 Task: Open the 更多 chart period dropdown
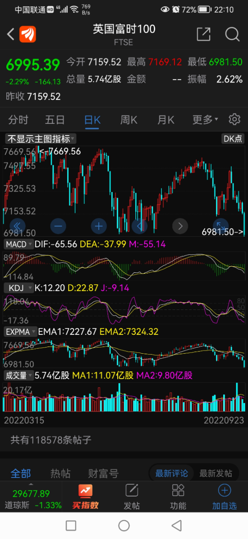(x=205, y=120)
